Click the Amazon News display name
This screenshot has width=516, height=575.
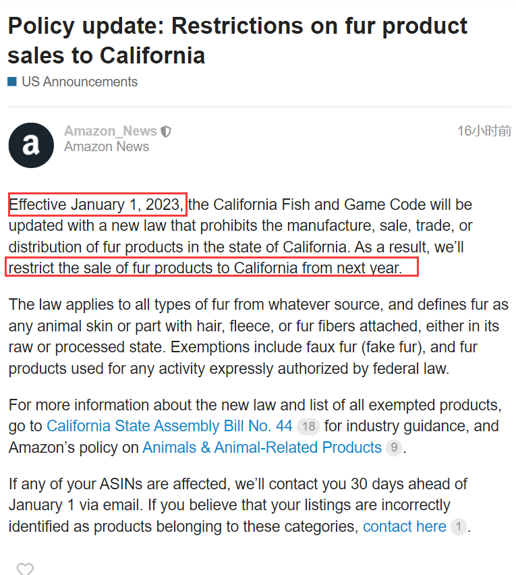coord(107,146)
